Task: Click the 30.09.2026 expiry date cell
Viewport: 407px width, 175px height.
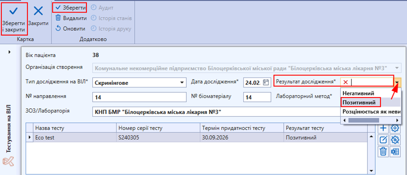Action: point(242,138)
